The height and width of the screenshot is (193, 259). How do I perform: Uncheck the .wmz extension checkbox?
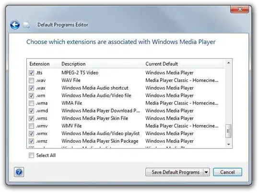coord(31,141)
